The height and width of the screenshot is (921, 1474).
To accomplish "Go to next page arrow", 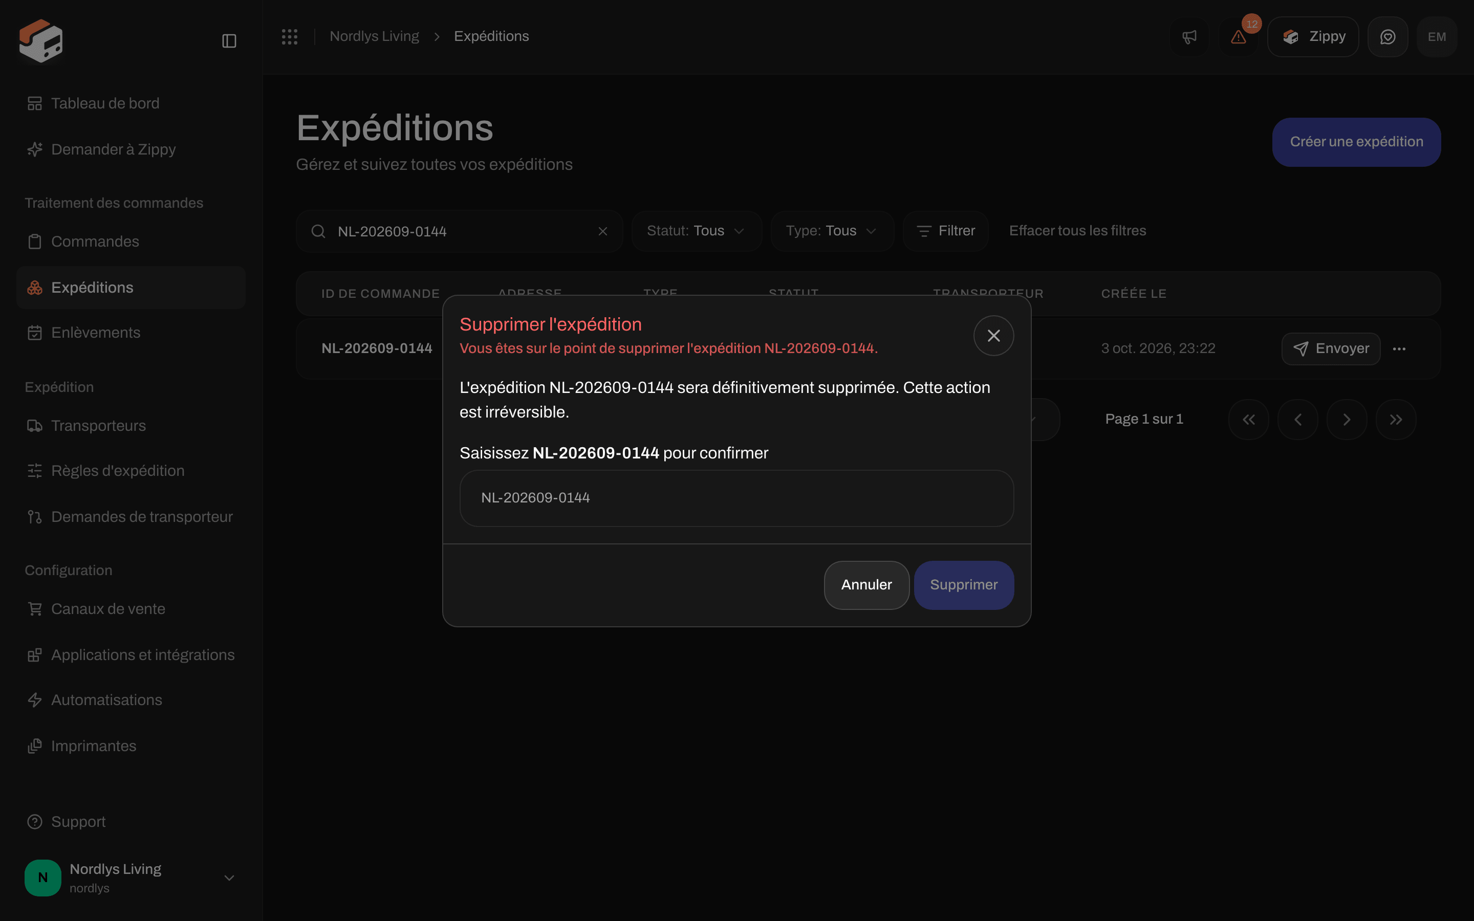I will [1347, 420].
